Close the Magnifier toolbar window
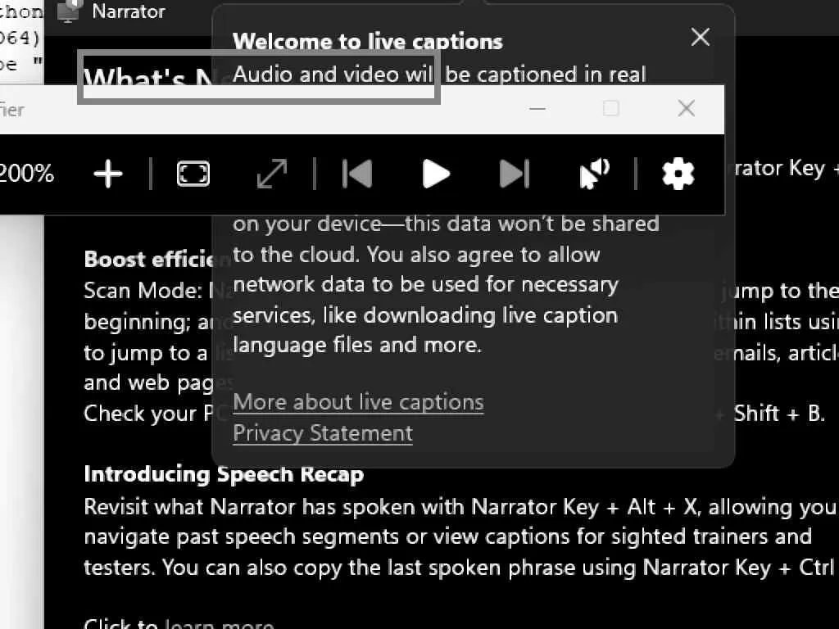Viewport: 839px width, 629px height. pos(687,109)
